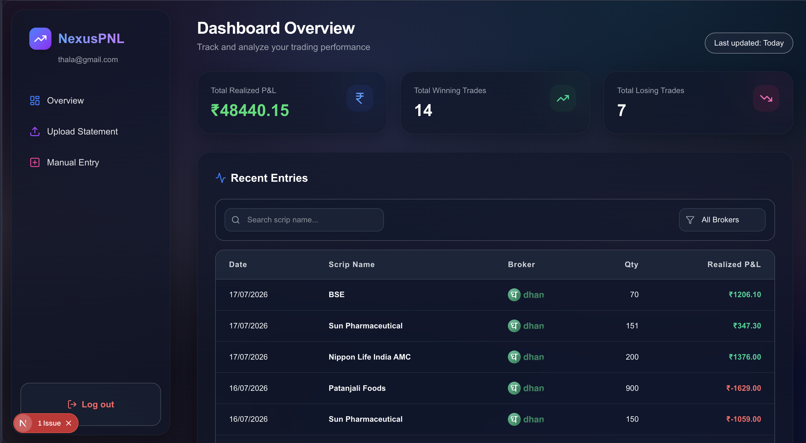Click dhan logo in Sun Pharmaceutical 17/07 row
This screenshot has width=806, height=443.
(526, 326)
